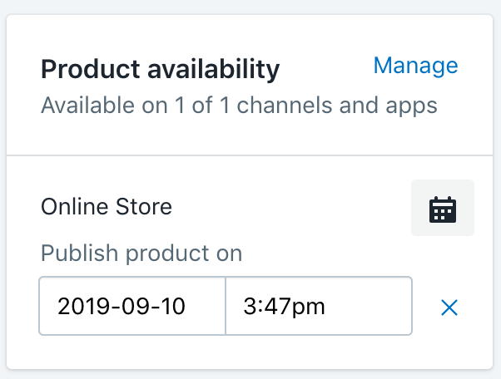Click the Online Store channel label

pyautogui.click(x=107, y=206)
